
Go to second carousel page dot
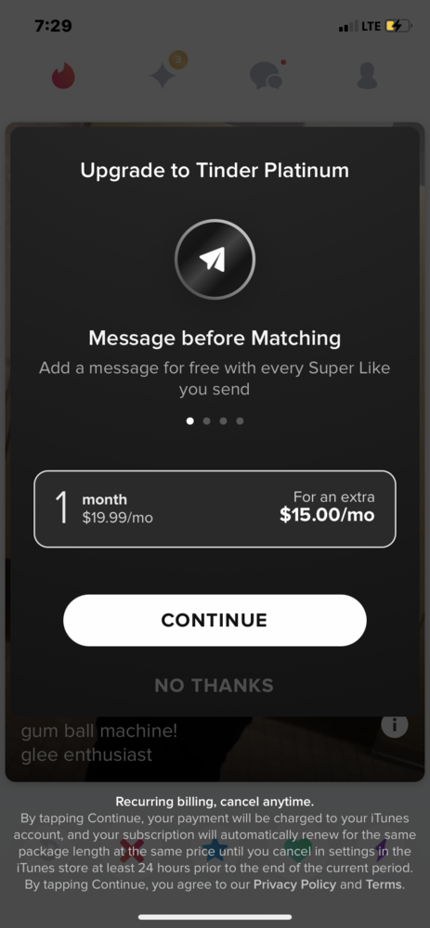tap(207, 421)
